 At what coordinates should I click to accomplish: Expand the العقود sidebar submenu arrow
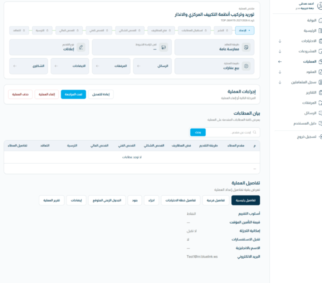point(280,72)
